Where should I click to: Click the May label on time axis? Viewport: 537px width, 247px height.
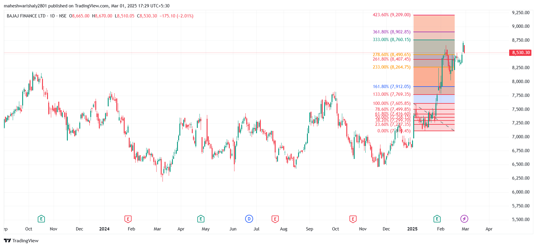pos(206,229)
